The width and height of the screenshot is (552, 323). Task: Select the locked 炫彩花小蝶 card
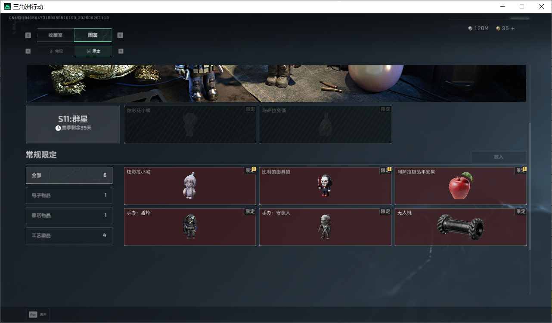[190, 125]
